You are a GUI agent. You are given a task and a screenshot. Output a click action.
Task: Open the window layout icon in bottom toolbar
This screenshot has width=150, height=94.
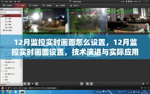pyautogui.click(x=25, y=84)
